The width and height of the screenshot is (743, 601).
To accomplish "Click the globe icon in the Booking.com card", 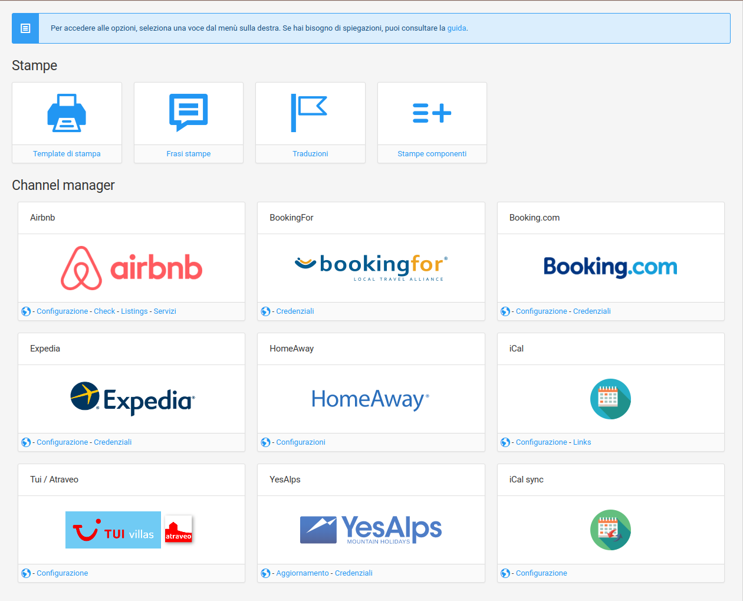I will (x=505, y=311).
